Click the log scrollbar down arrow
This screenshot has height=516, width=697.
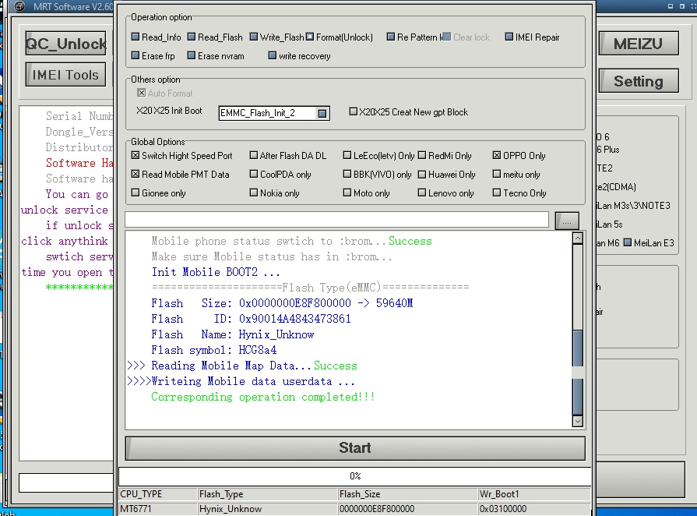click(577, 421)
